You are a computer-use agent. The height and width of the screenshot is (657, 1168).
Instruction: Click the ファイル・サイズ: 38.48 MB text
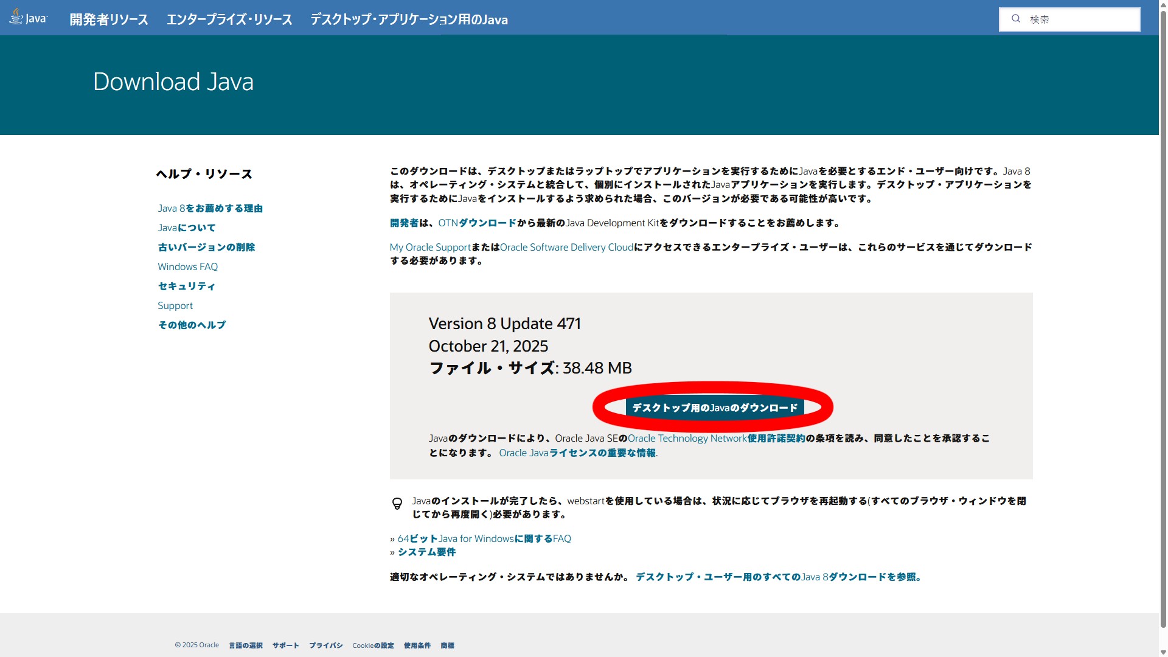click(530, 368)
